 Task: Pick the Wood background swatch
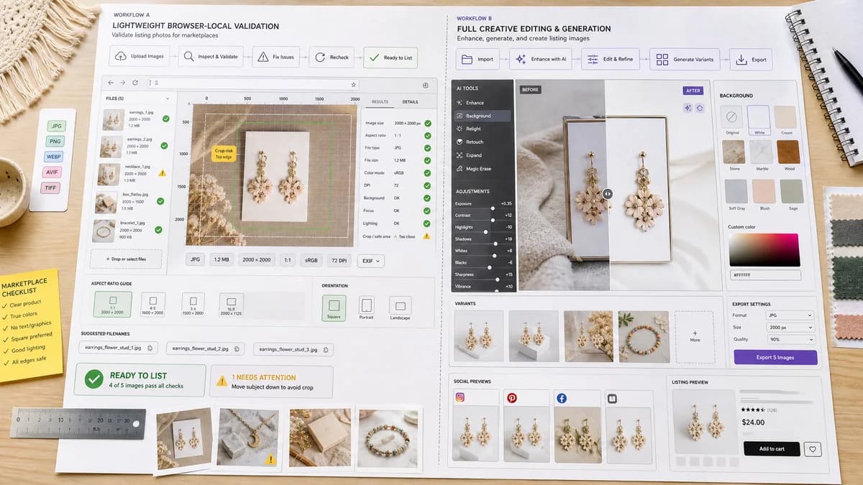pos(788,152)
